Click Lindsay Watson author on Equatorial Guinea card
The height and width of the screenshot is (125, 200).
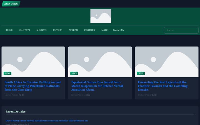[78, 95]
